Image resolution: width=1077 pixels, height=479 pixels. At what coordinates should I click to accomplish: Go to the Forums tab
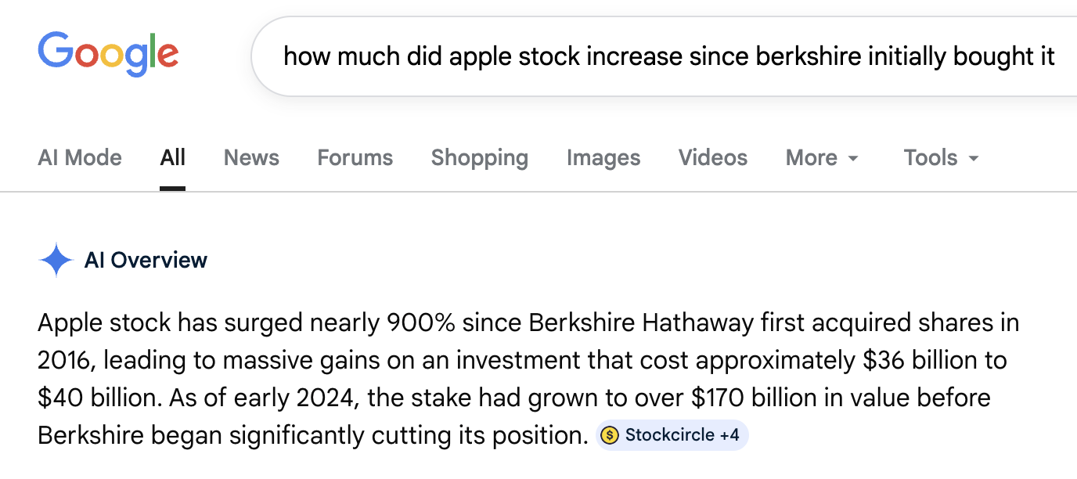[x=355, y=158]
